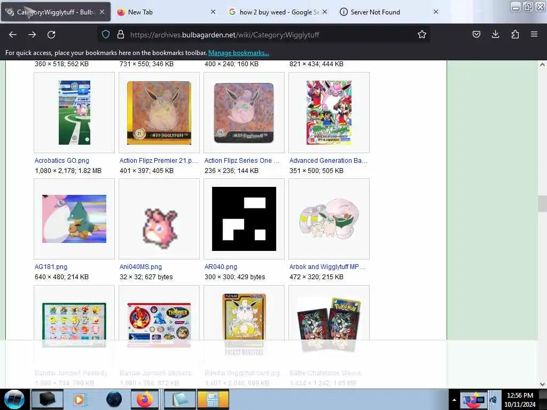Open the Arbok and Wigglytuff MP link
The width and height of the screenshot is (547, 410).
pyautogui.click(x=327, y=267)
